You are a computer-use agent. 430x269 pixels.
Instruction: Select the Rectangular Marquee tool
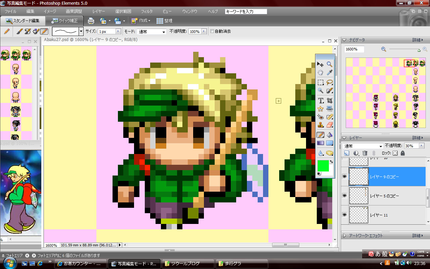pos(320,82)
